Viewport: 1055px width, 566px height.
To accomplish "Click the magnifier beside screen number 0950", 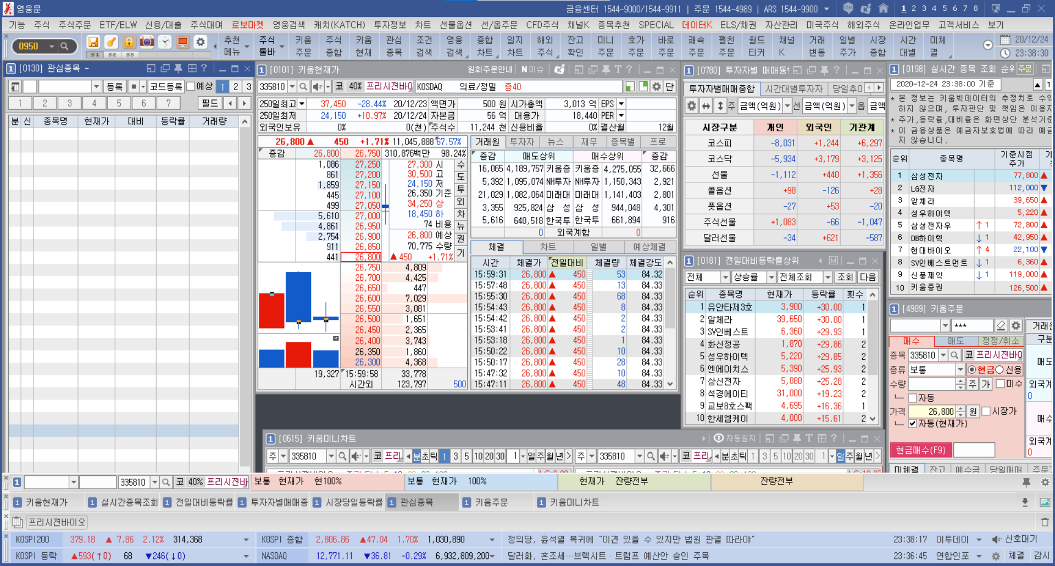I will point(65,46).
